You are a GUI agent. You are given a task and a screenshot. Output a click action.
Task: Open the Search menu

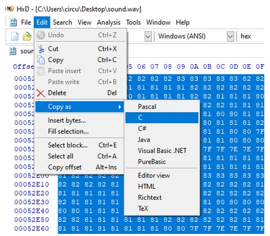tap(62, 22)
